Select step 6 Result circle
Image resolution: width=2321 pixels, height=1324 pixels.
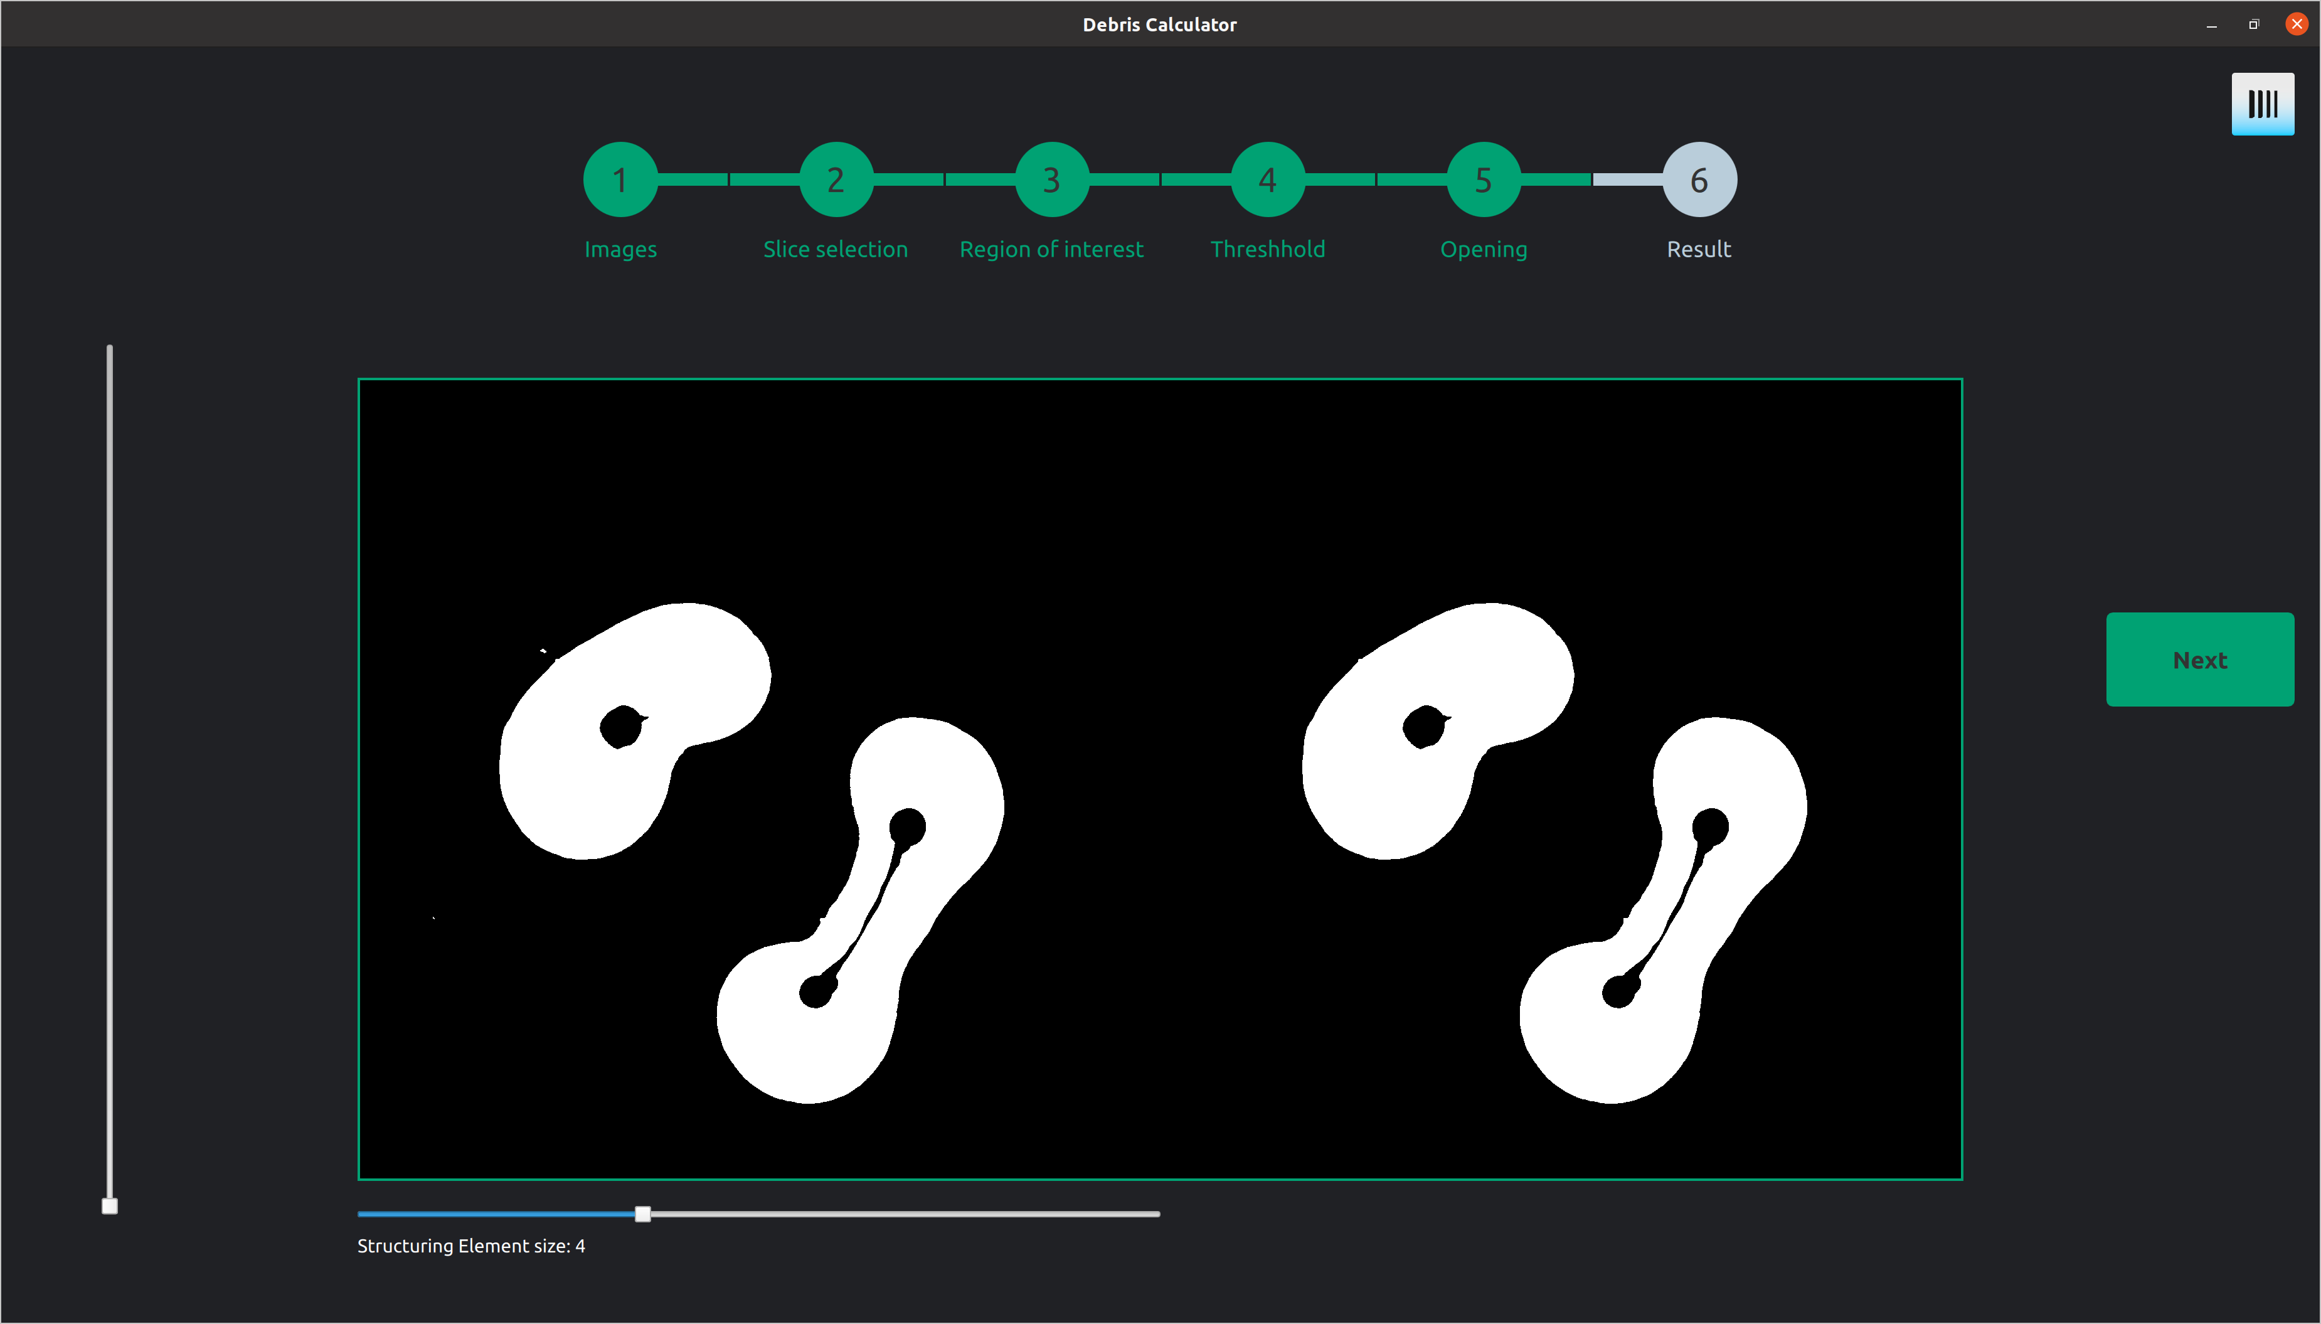[1697, 179]
